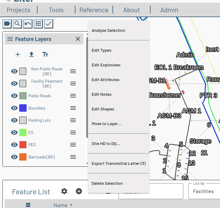This screenshot has height=208, width=220.
Task: Click the Public Roads layer name
Action: point(40,96)
